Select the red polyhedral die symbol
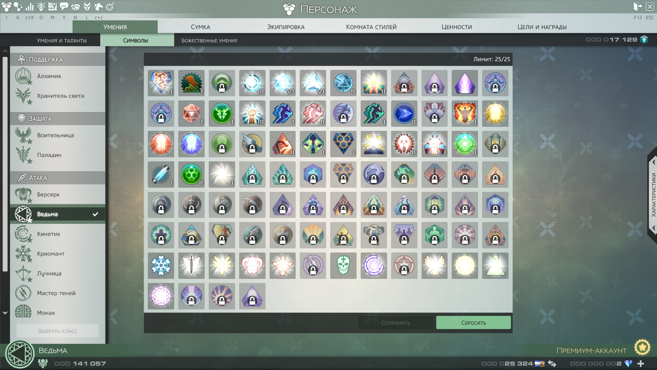The width and height of the screenshot is (657, 370). (191, 113)
